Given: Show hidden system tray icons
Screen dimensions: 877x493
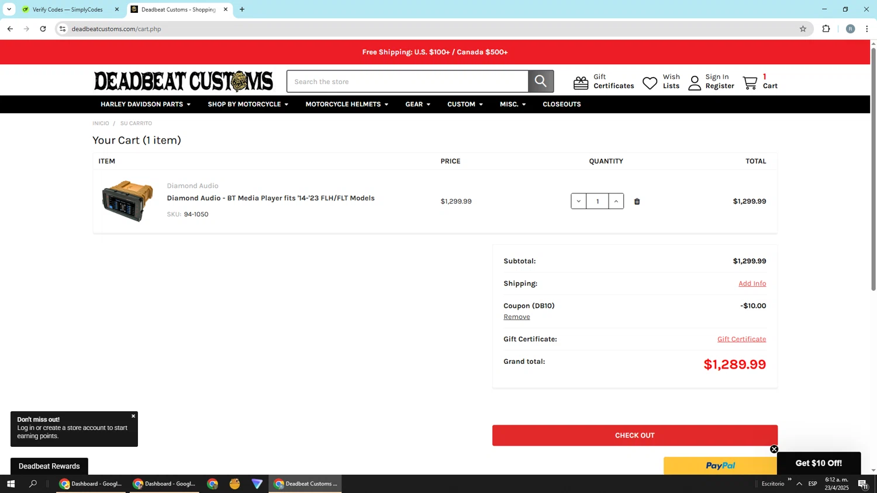Looking at the screenshot, I should [x=799, y=484].
